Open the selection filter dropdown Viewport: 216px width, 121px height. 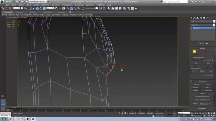(16, 8)
